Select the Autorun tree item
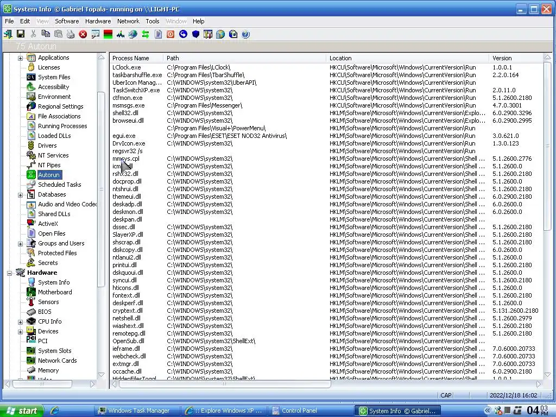Screen dimensions: 556x417 click(49, 175)
